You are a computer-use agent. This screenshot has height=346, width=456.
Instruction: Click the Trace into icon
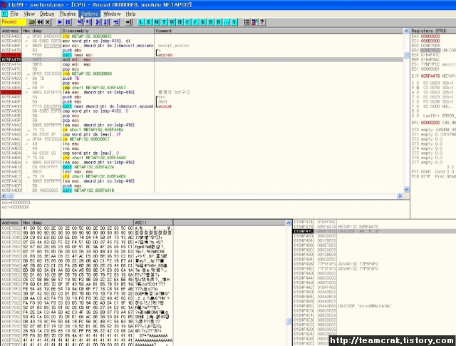98,22
